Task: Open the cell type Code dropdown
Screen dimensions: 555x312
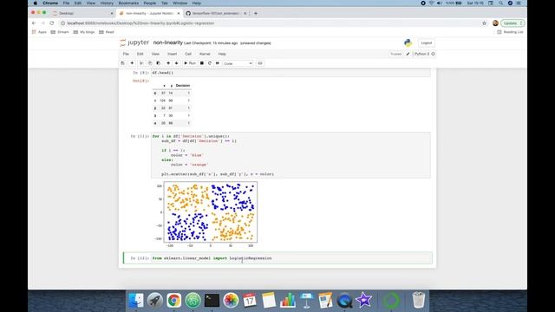Action: coord(238,63)
